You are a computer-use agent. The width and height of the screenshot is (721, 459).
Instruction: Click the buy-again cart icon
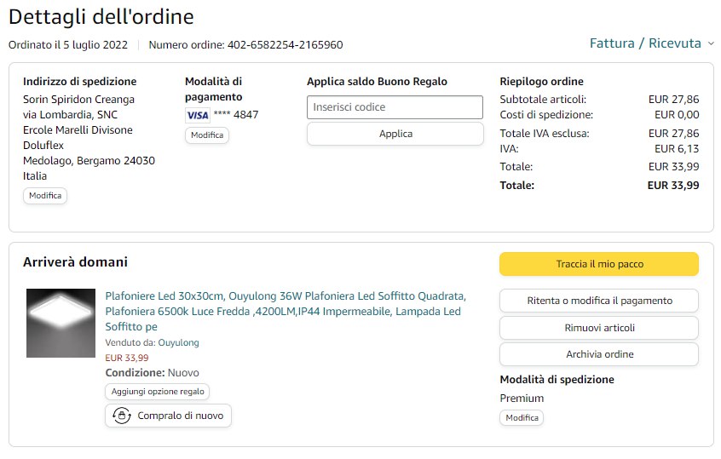121,416
